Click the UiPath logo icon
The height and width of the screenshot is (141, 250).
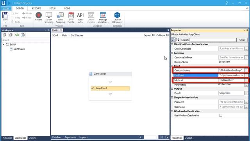(x=4, y=3)
